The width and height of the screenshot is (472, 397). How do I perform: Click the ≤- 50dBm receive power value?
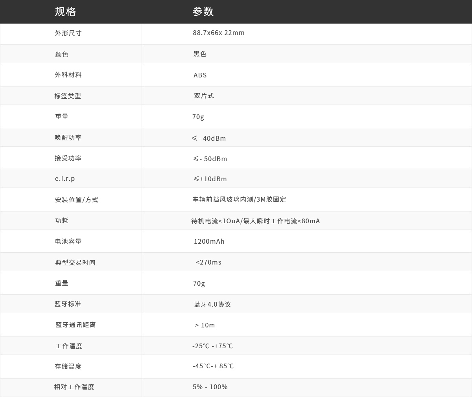click(210, 159)
